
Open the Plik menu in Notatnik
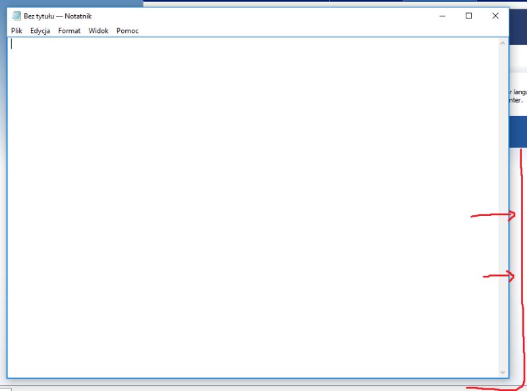(x=16, y=30)
